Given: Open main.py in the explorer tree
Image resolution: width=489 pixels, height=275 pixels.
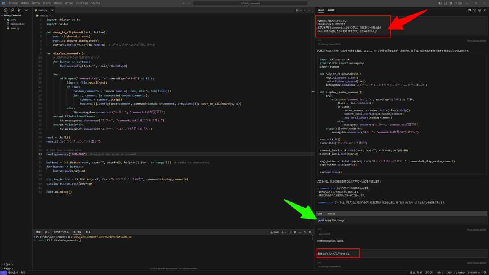Looking at the screenshot, I should pos(15,29).
